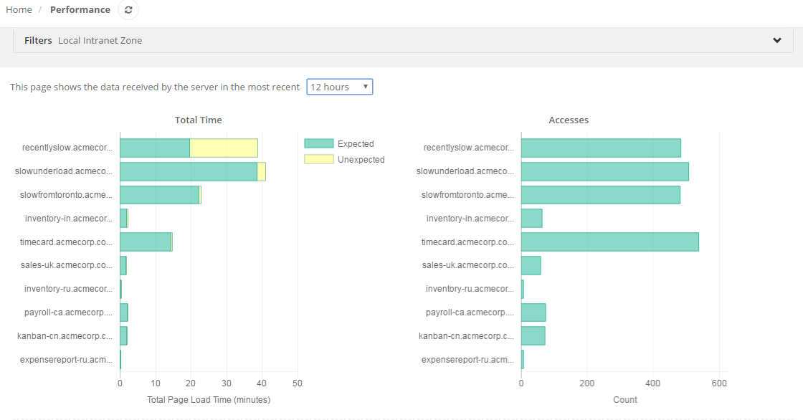Open the 12 hours time range dropdown
Viewport: 803px width, 420px height.
click(339, 87)
